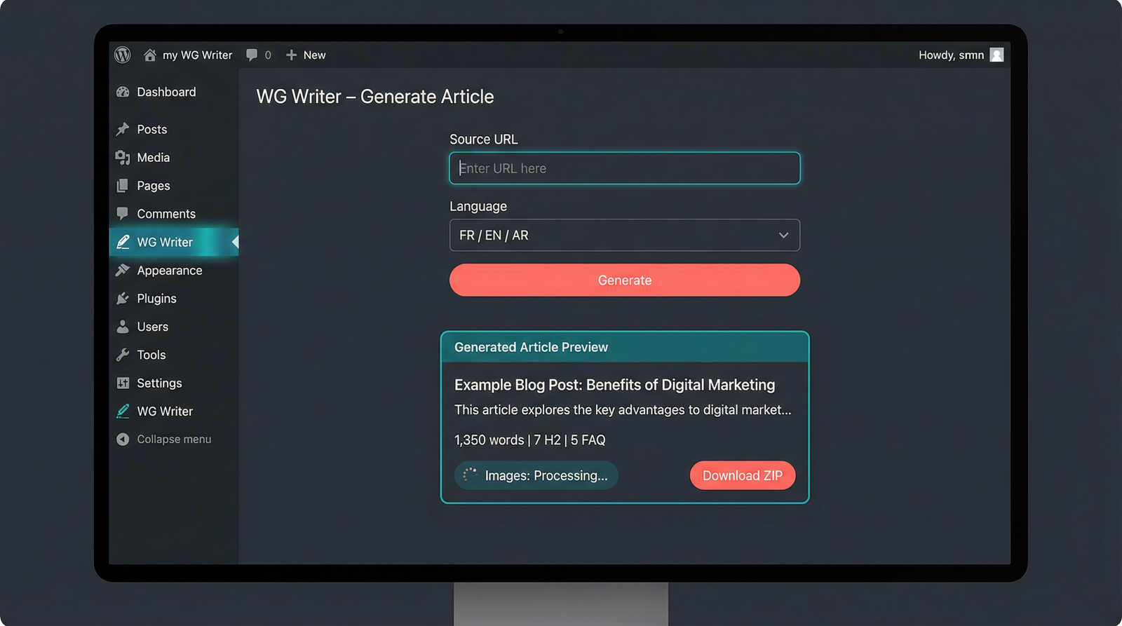Open the Language dropdown FR / EN / AR
The image size is (1122, 626).
coord(625,236)
